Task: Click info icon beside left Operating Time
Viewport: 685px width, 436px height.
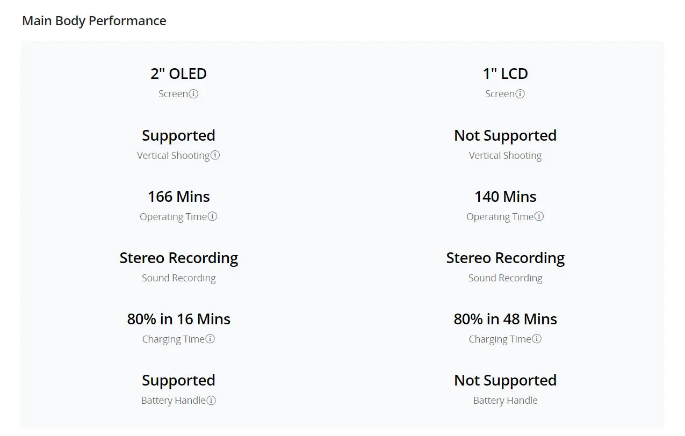Action: click(212, 216)
